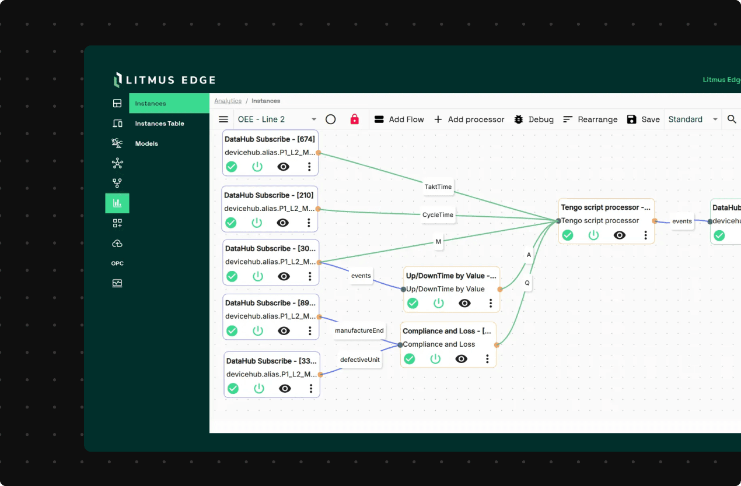This screenshot has width=741, height=486.
Task: Click Compliance and Loss node title
Action: click(x=447, y=331)
